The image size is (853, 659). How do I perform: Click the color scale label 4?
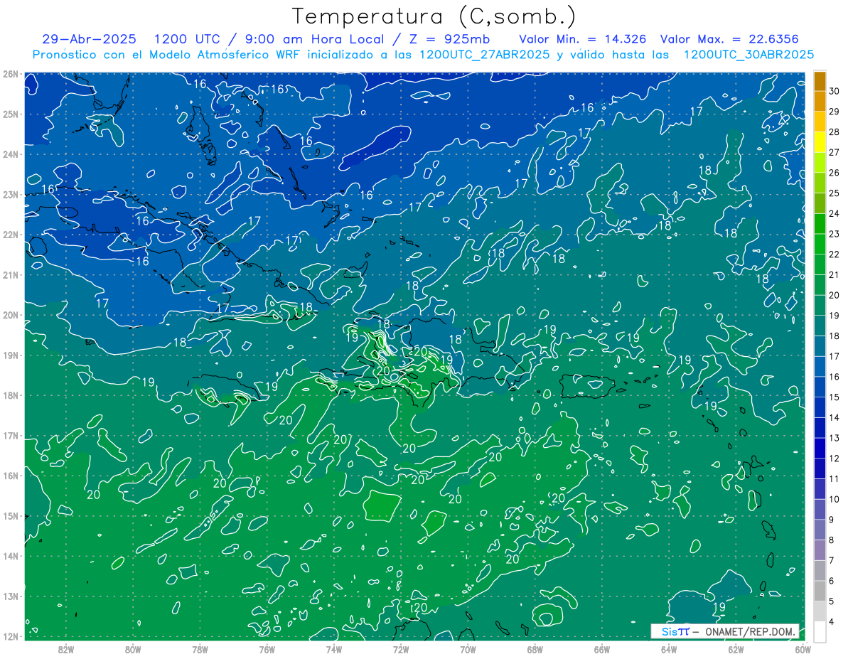tap(832, 621)
